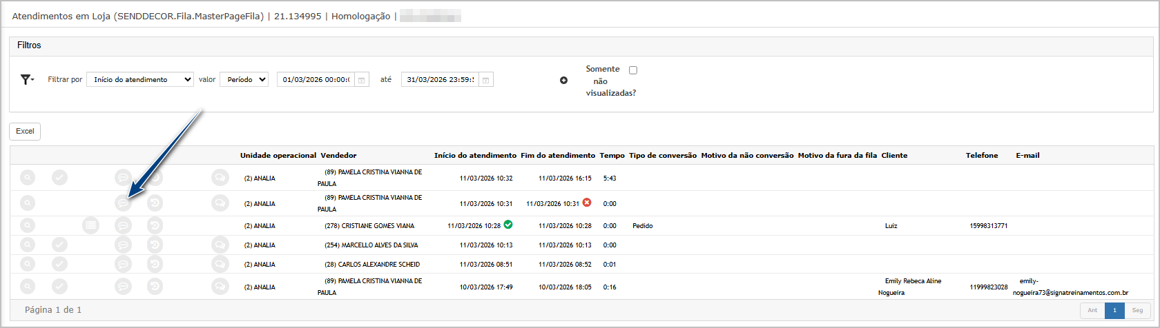The image size is (1160, 328).
Task: Click history icon in Marcello's row
Action: [155, 245]
